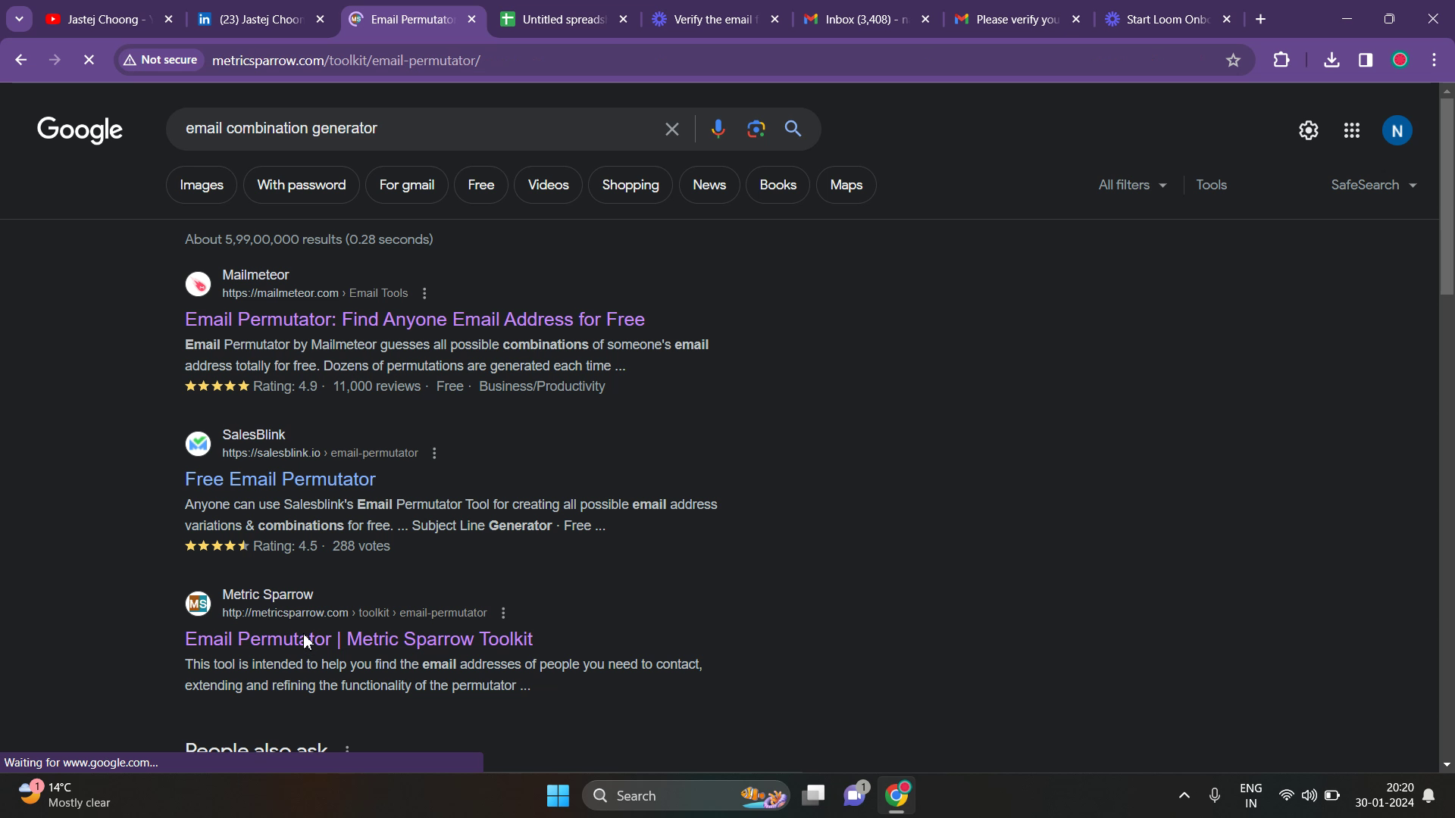Filter results by News
The width and height of the screenshot is (1455, 818).
709,185
